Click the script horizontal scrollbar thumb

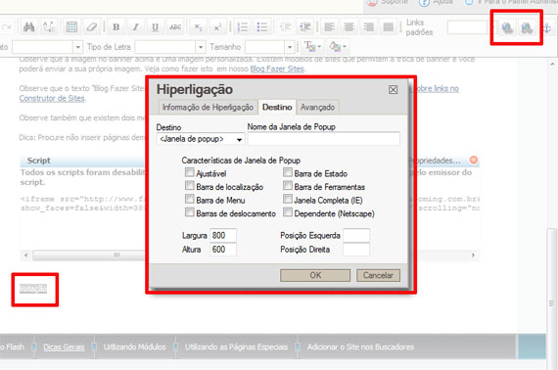pyautogui.click(x=89, y=255)
